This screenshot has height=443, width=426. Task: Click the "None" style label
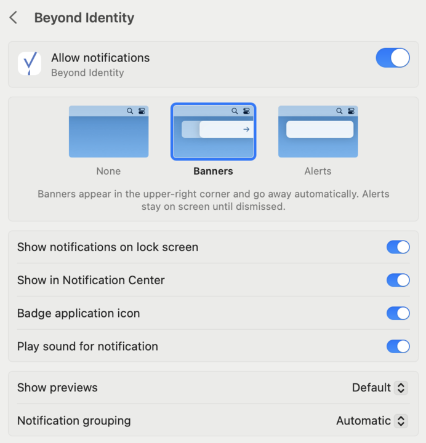(108, 171)
